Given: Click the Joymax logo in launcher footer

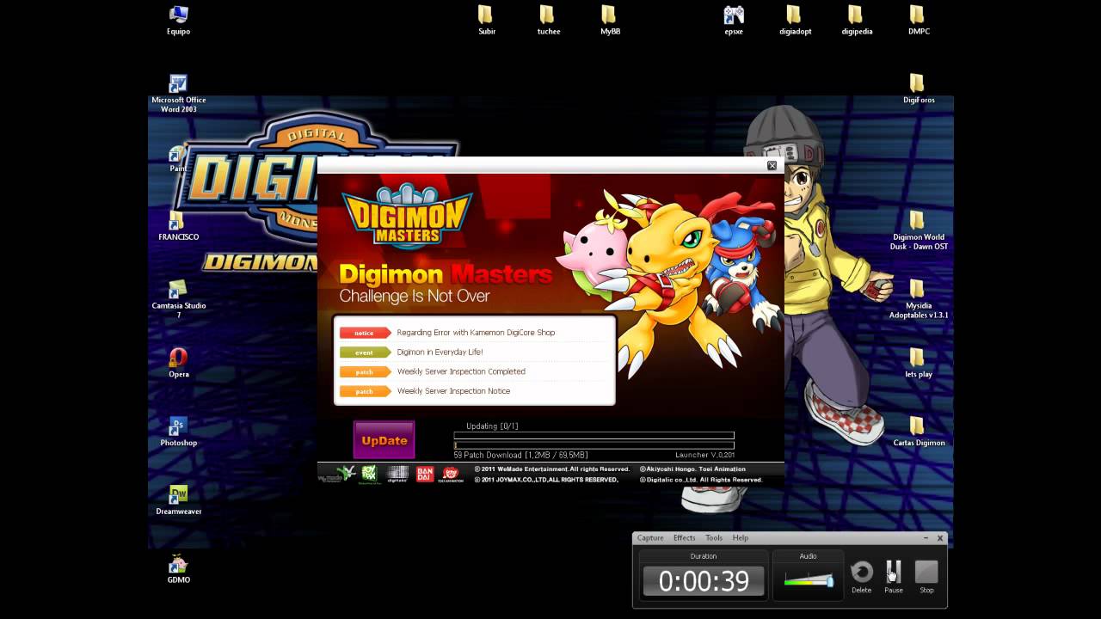Looking at the screenshot, I should 369,474.
